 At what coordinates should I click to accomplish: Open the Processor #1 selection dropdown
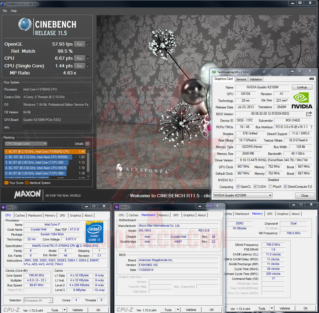click(38, 301)
